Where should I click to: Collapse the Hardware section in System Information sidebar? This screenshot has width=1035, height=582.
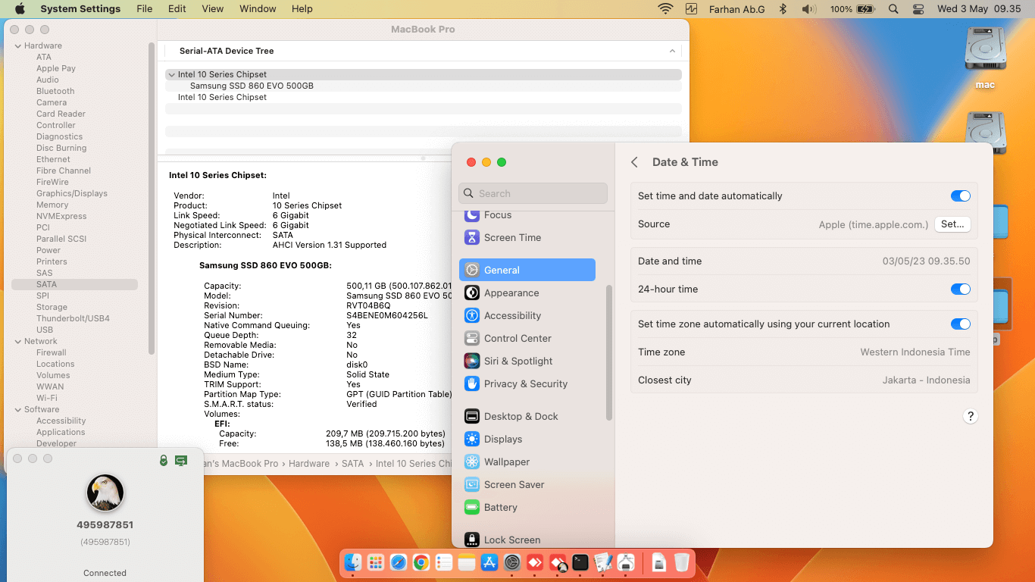(x=17, y=45)
